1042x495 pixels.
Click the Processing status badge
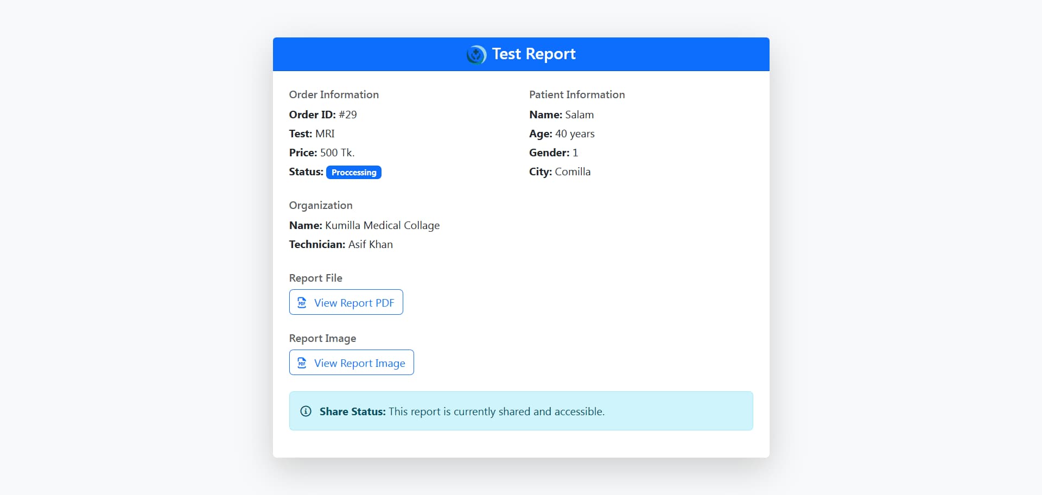[354, 172]
